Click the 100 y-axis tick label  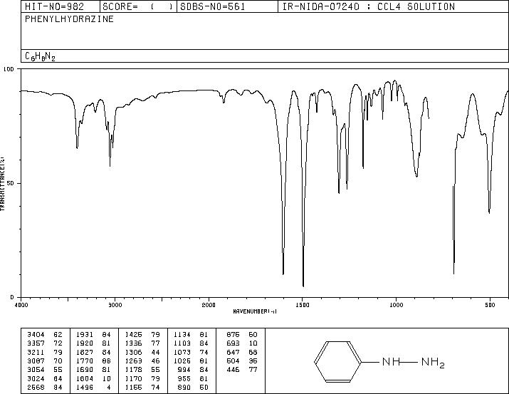point(9,69)
